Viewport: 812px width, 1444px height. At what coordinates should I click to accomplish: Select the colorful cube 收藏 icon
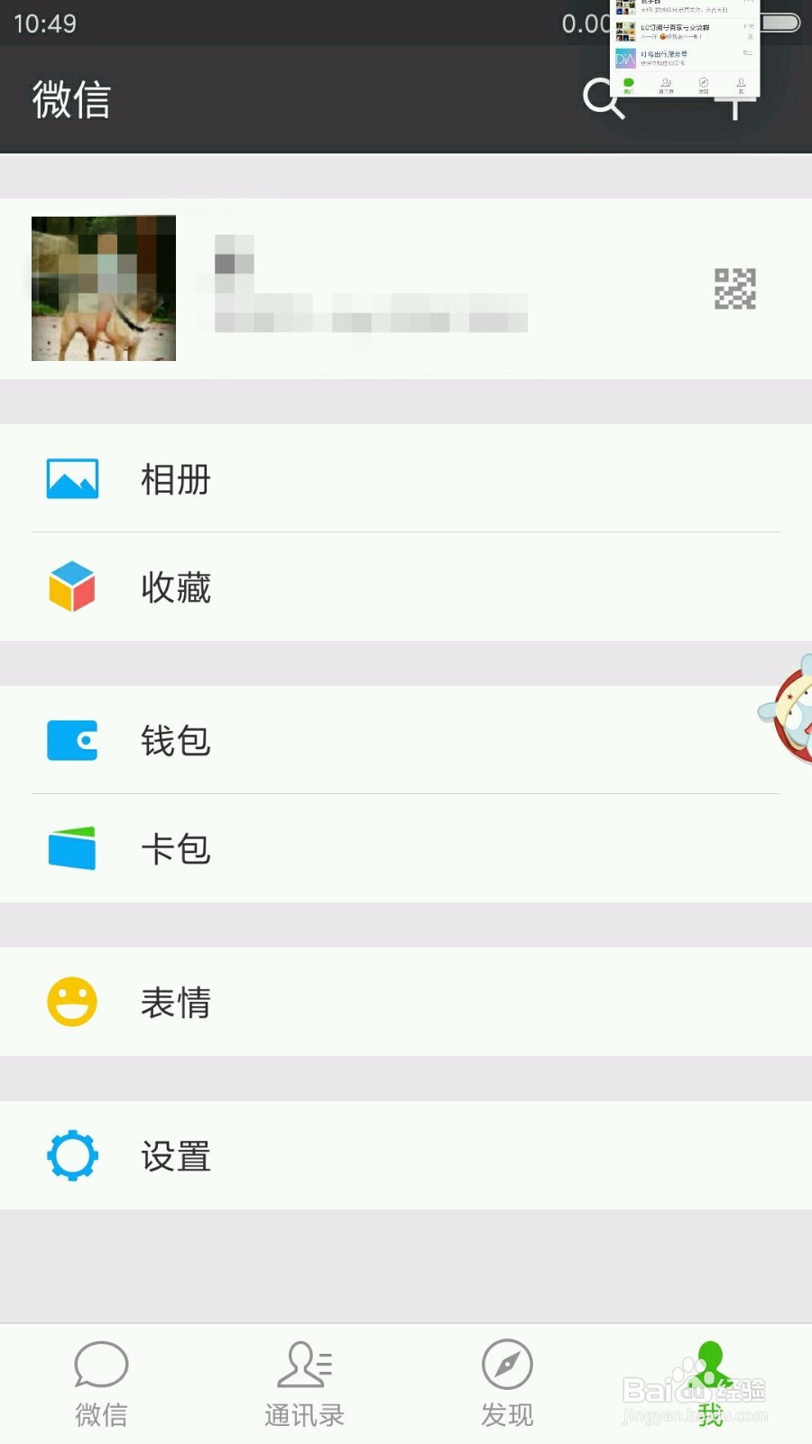[72, 587]
